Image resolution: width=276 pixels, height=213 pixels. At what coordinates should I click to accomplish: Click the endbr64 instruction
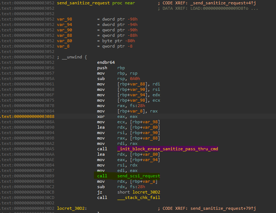[x=106, y=62]
